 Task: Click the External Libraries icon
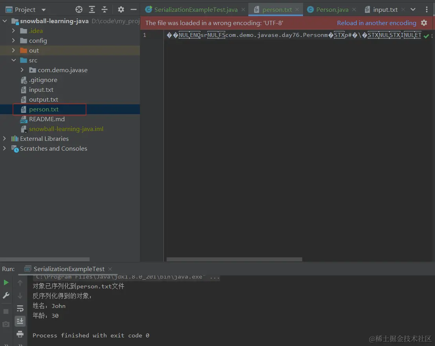point(15,138)
